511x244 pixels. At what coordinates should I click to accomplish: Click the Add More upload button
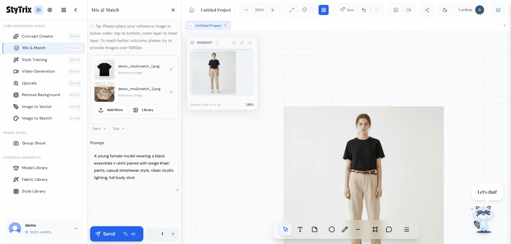(x=110, y=110)
